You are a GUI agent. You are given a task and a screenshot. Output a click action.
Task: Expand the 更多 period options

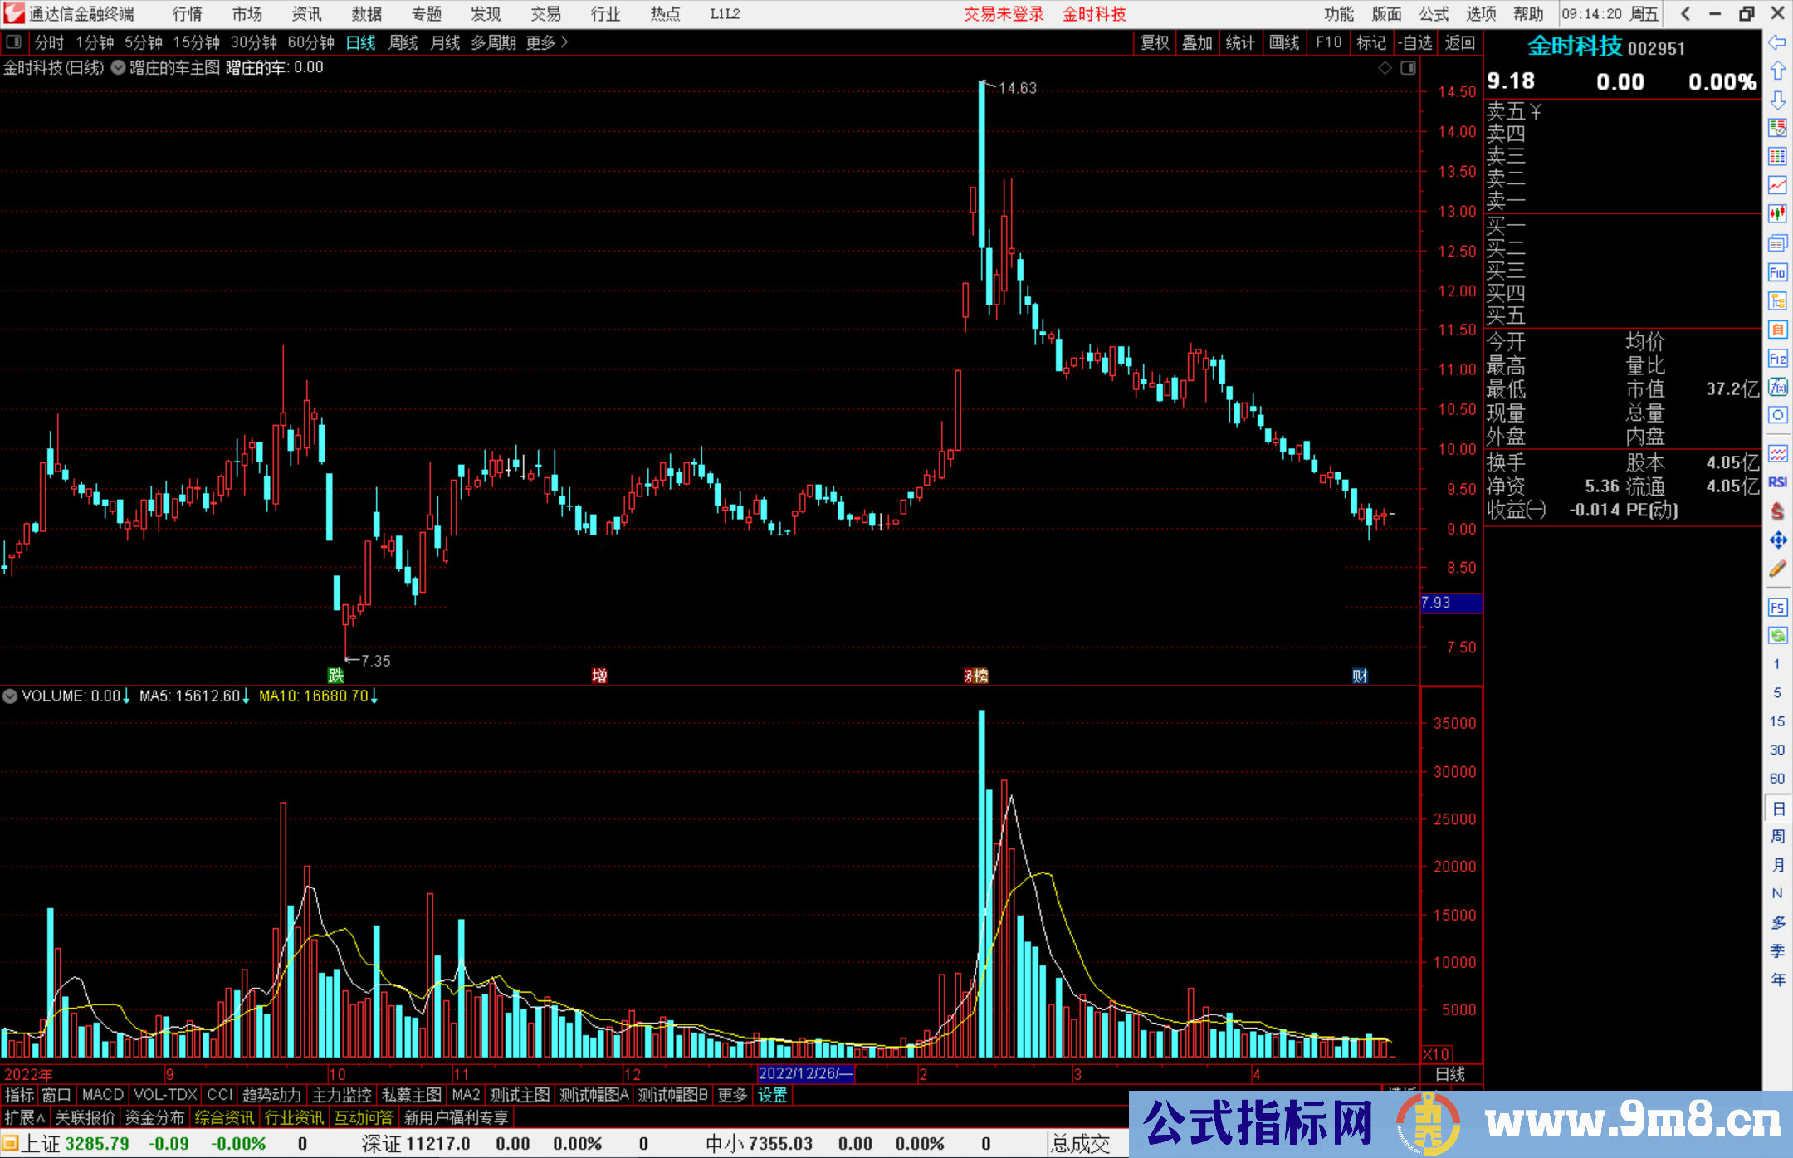tap(547, 42)
